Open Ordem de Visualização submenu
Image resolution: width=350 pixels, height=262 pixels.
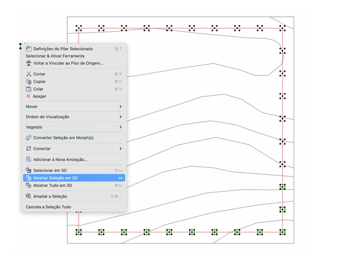coord(74,117)
